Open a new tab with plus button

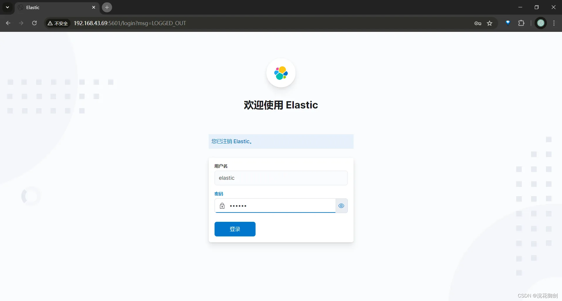(107, 7)
